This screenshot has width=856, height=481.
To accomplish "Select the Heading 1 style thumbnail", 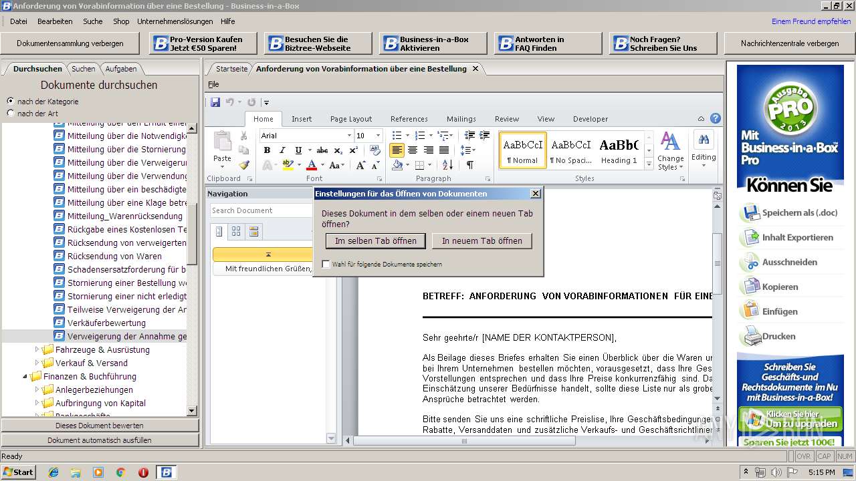I will tap(619, 150).
